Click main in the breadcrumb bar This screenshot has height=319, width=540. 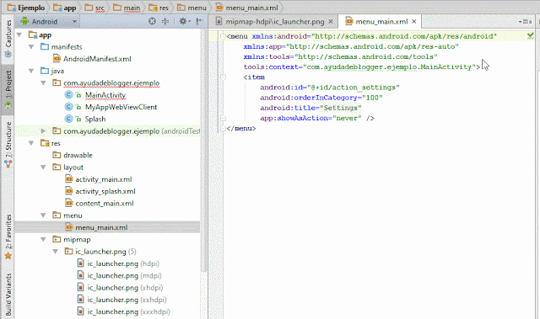point(127,8)
